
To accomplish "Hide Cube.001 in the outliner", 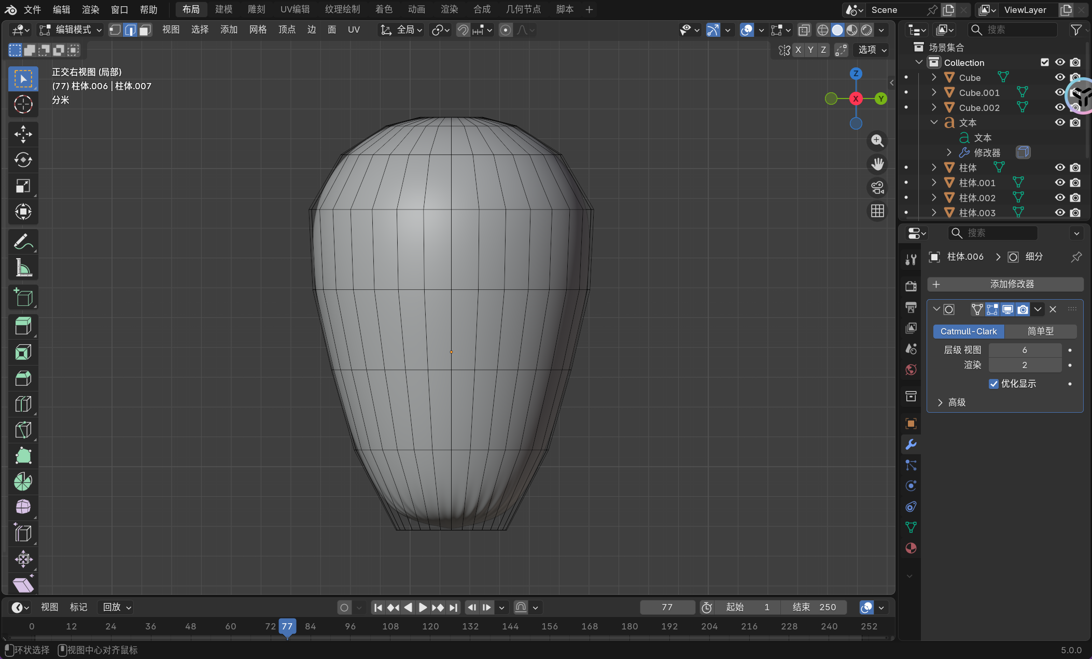I will 1060,92.
